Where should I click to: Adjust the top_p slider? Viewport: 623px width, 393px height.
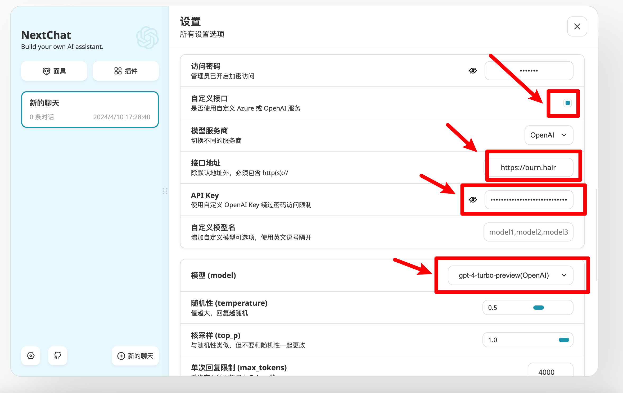[x=528, y=340]
